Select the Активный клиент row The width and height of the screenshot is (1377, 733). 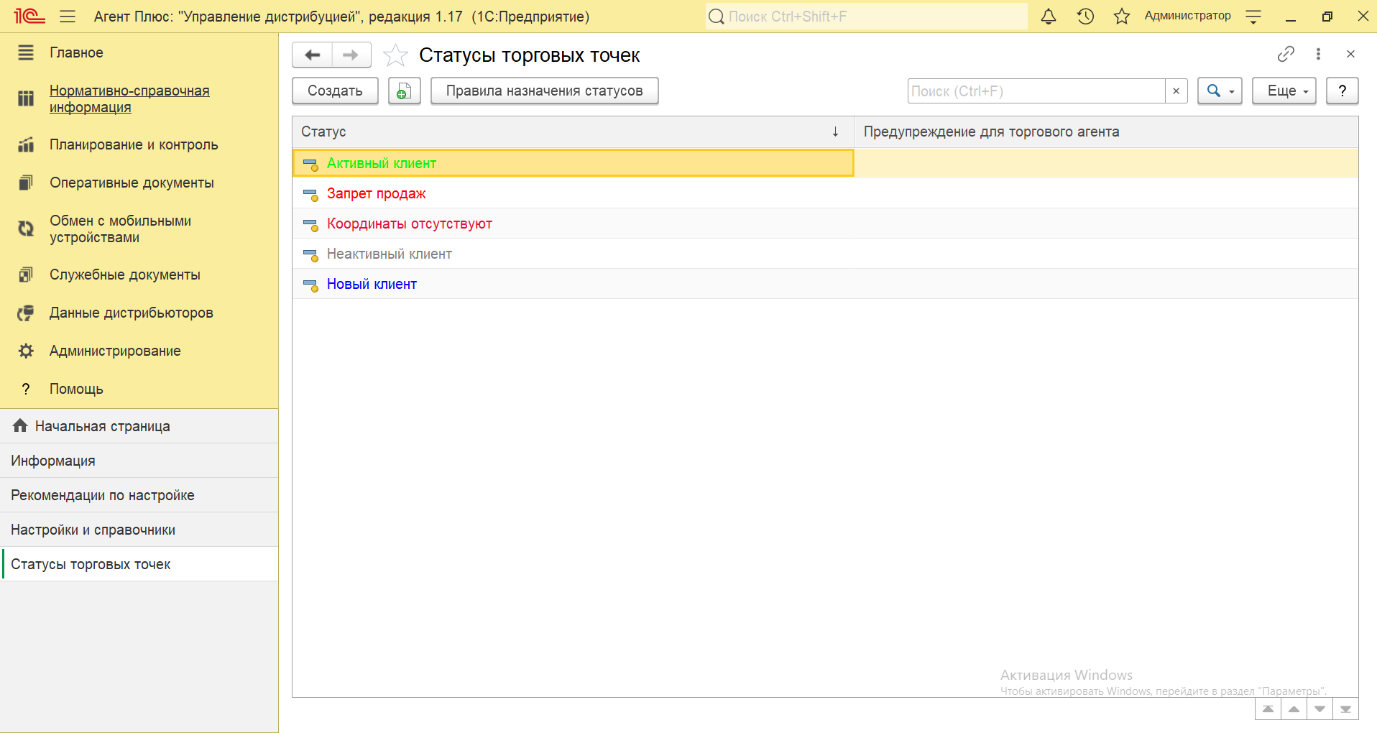click(825, 163)
